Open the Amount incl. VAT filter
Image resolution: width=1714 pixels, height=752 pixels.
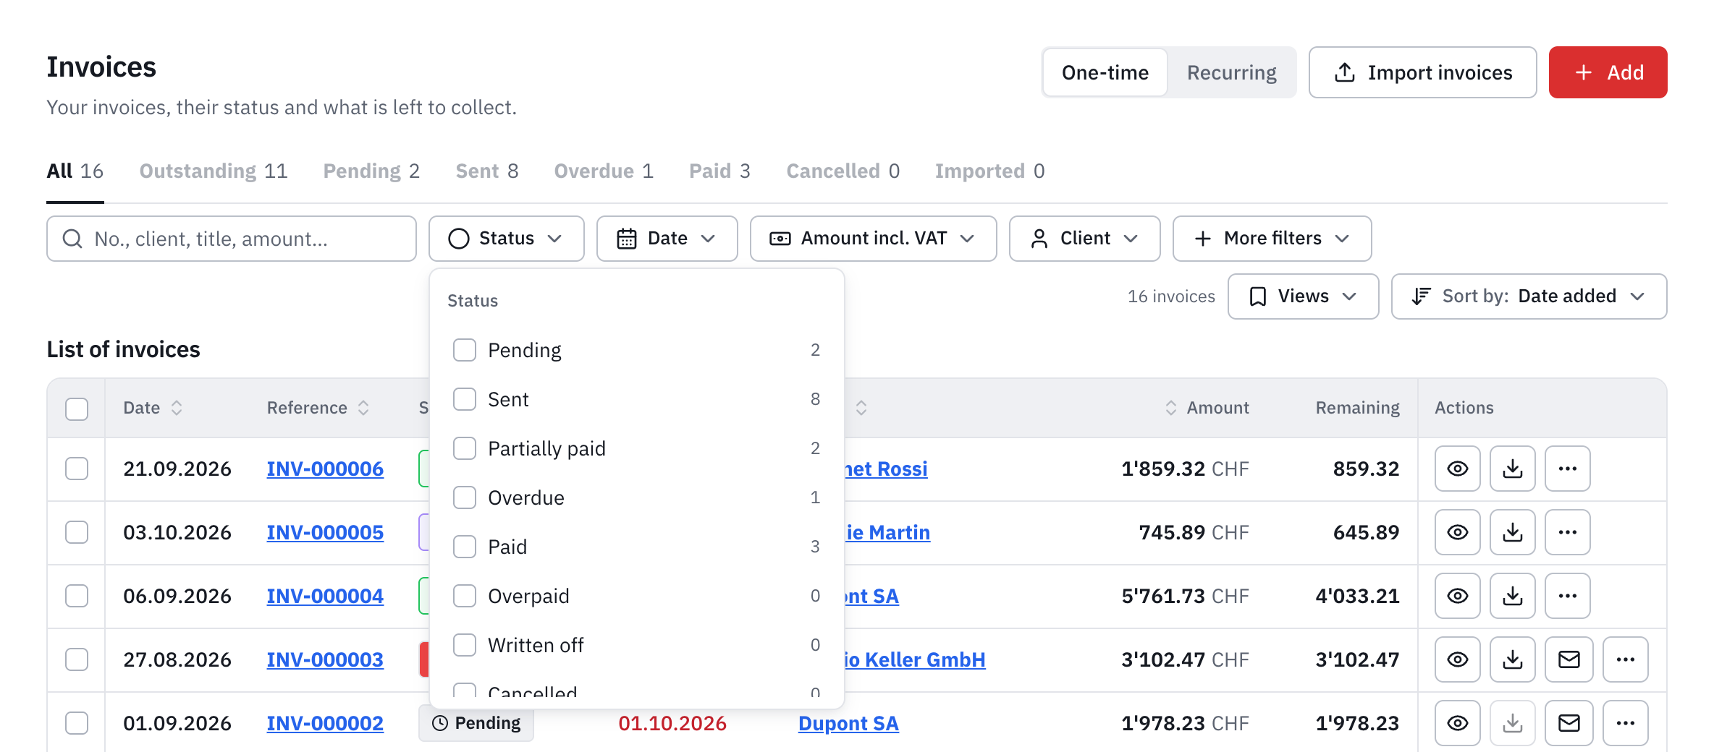point(873,239)
